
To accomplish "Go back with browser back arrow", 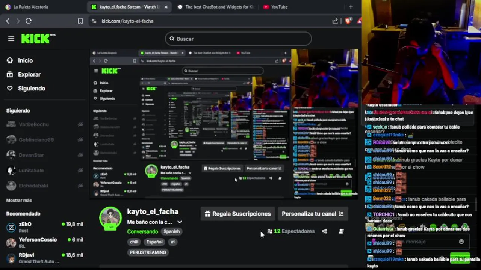I will click(x=8, y=21).
